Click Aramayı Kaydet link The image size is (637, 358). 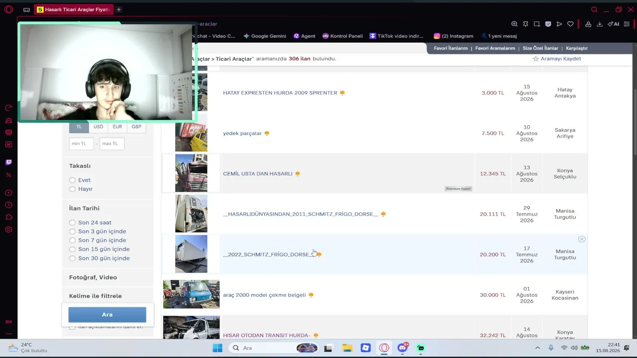coord(561,59)
